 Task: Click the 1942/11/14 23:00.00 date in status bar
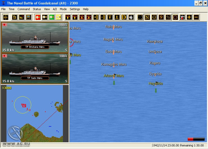[166, 145]
